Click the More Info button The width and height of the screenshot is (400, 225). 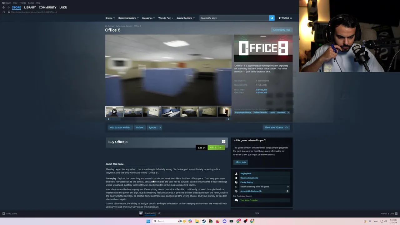(241, 162)
